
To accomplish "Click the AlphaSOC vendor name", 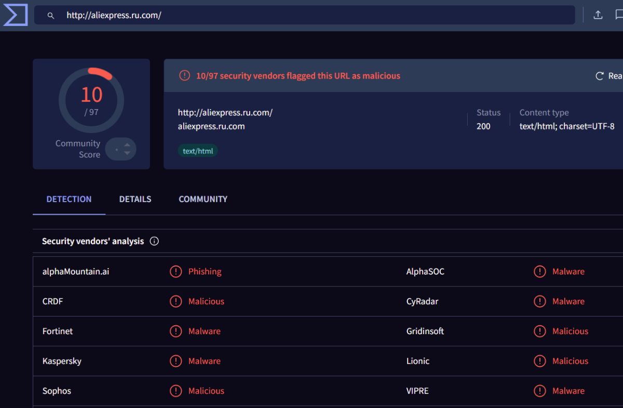I will (425, 271).
